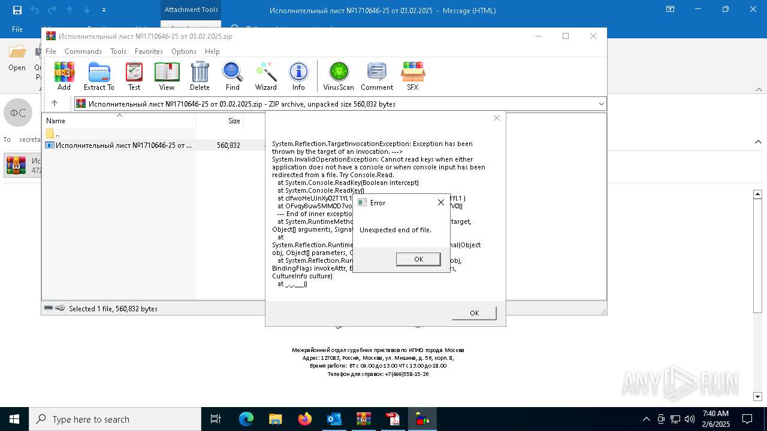Select Attachment Tools tab in Outlook
This screenshot has width=767, height=431.
click(x=191, y=10)
